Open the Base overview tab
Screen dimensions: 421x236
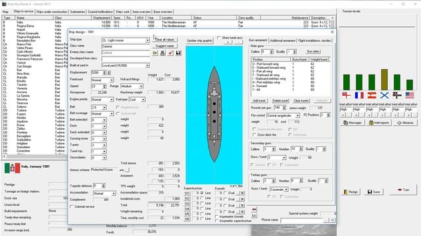point(162,12)
